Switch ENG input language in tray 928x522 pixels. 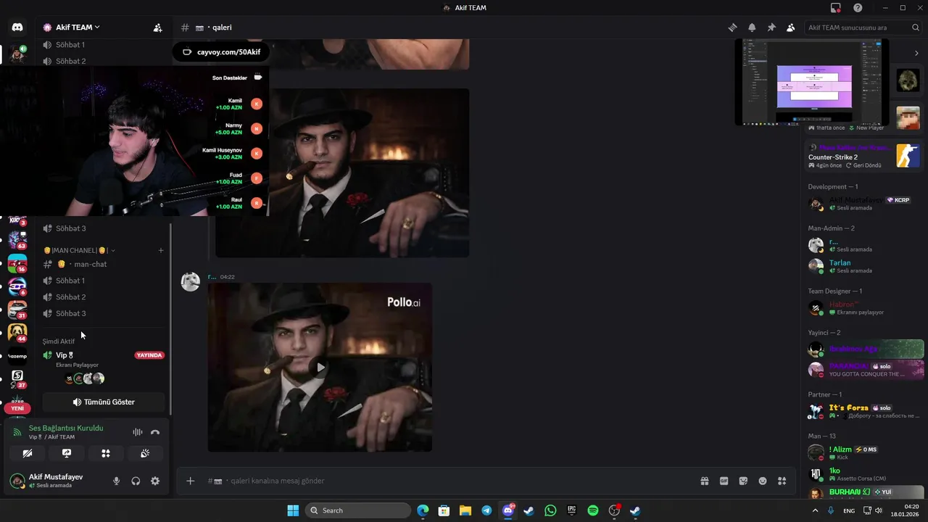[849, 510]
